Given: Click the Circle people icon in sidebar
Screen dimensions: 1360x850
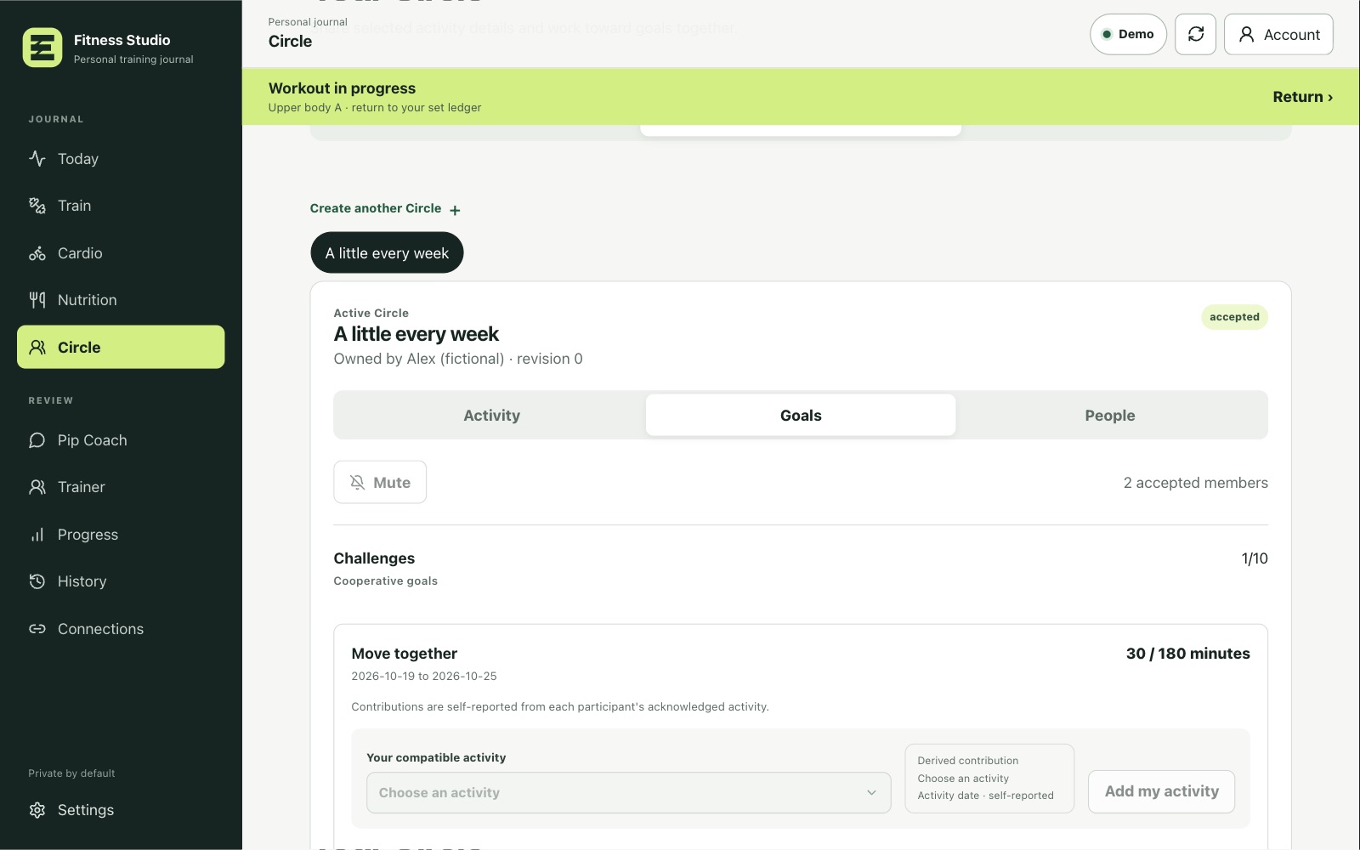Looking at the screenshot, I should pos(37,348).
